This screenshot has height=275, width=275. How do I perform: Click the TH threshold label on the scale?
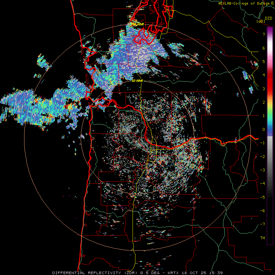point(262,238)
